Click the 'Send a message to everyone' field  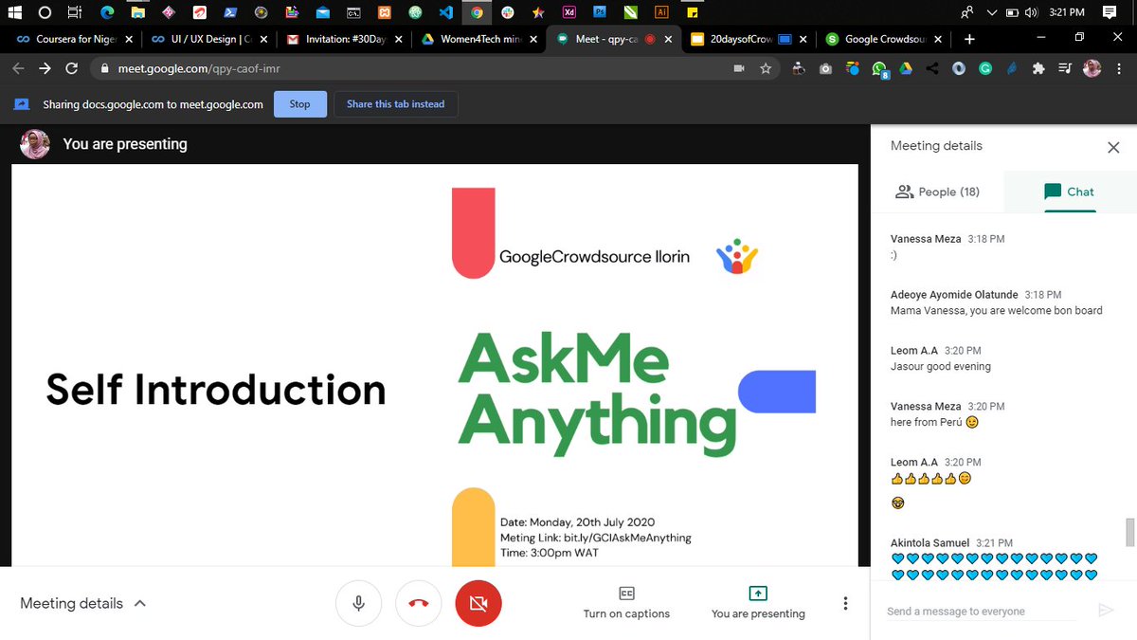click(982, 612)
